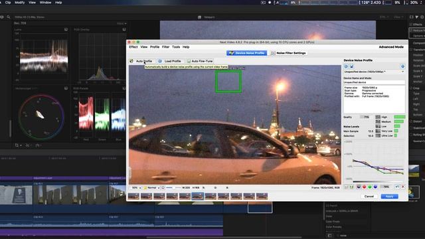Click the High frequency noise sample icon
This screenshot has height=239, width=425.
tap(378, 117)
